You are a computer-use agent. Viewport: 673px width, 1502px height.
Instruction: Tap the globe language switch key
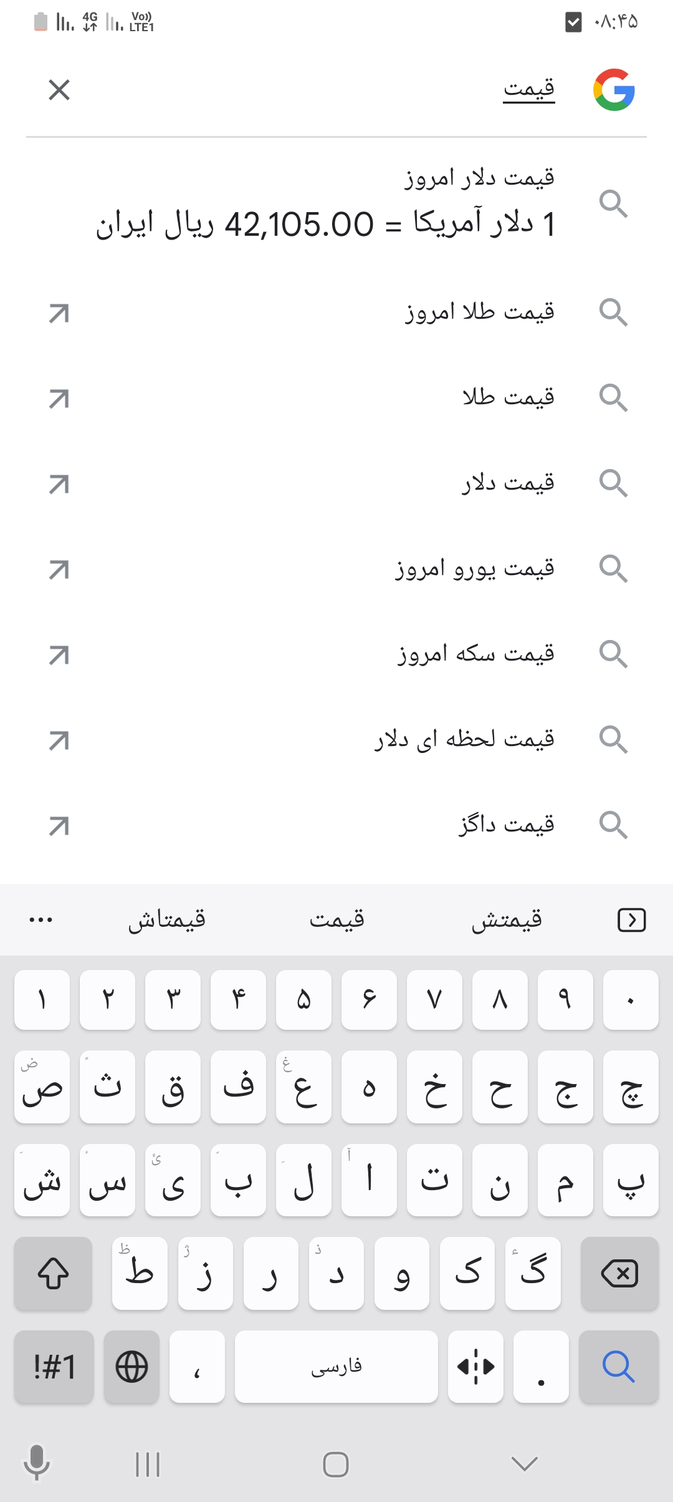pyautogui.click(x=131, y=1367)
